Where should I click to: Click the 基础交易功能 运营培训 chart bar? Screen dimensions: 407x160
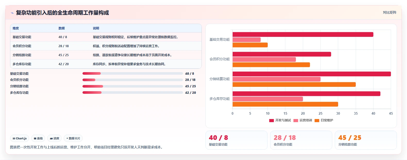(247, 40)
